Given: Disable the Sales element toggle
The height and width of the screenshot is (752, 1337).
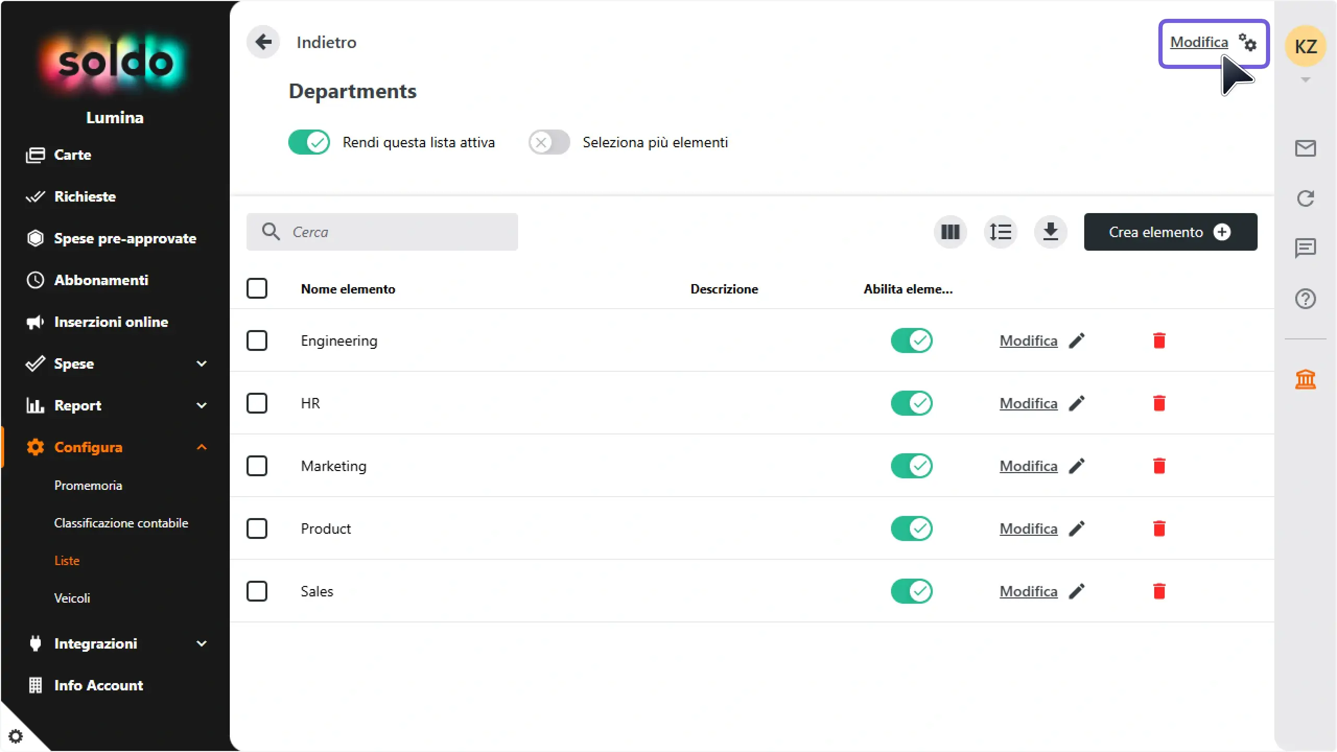Looking at the screenshot, I should [x=912, y=591].
